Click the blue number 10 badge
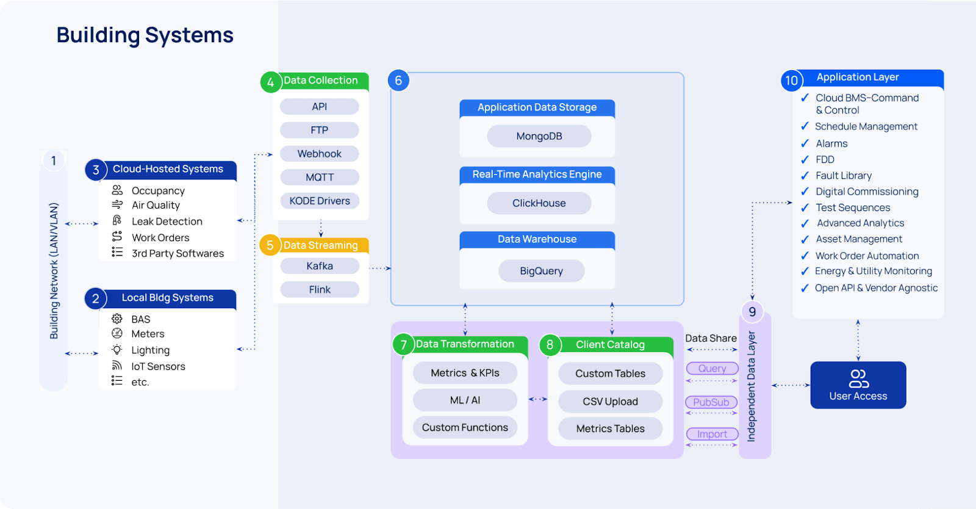 pos(792,81)
